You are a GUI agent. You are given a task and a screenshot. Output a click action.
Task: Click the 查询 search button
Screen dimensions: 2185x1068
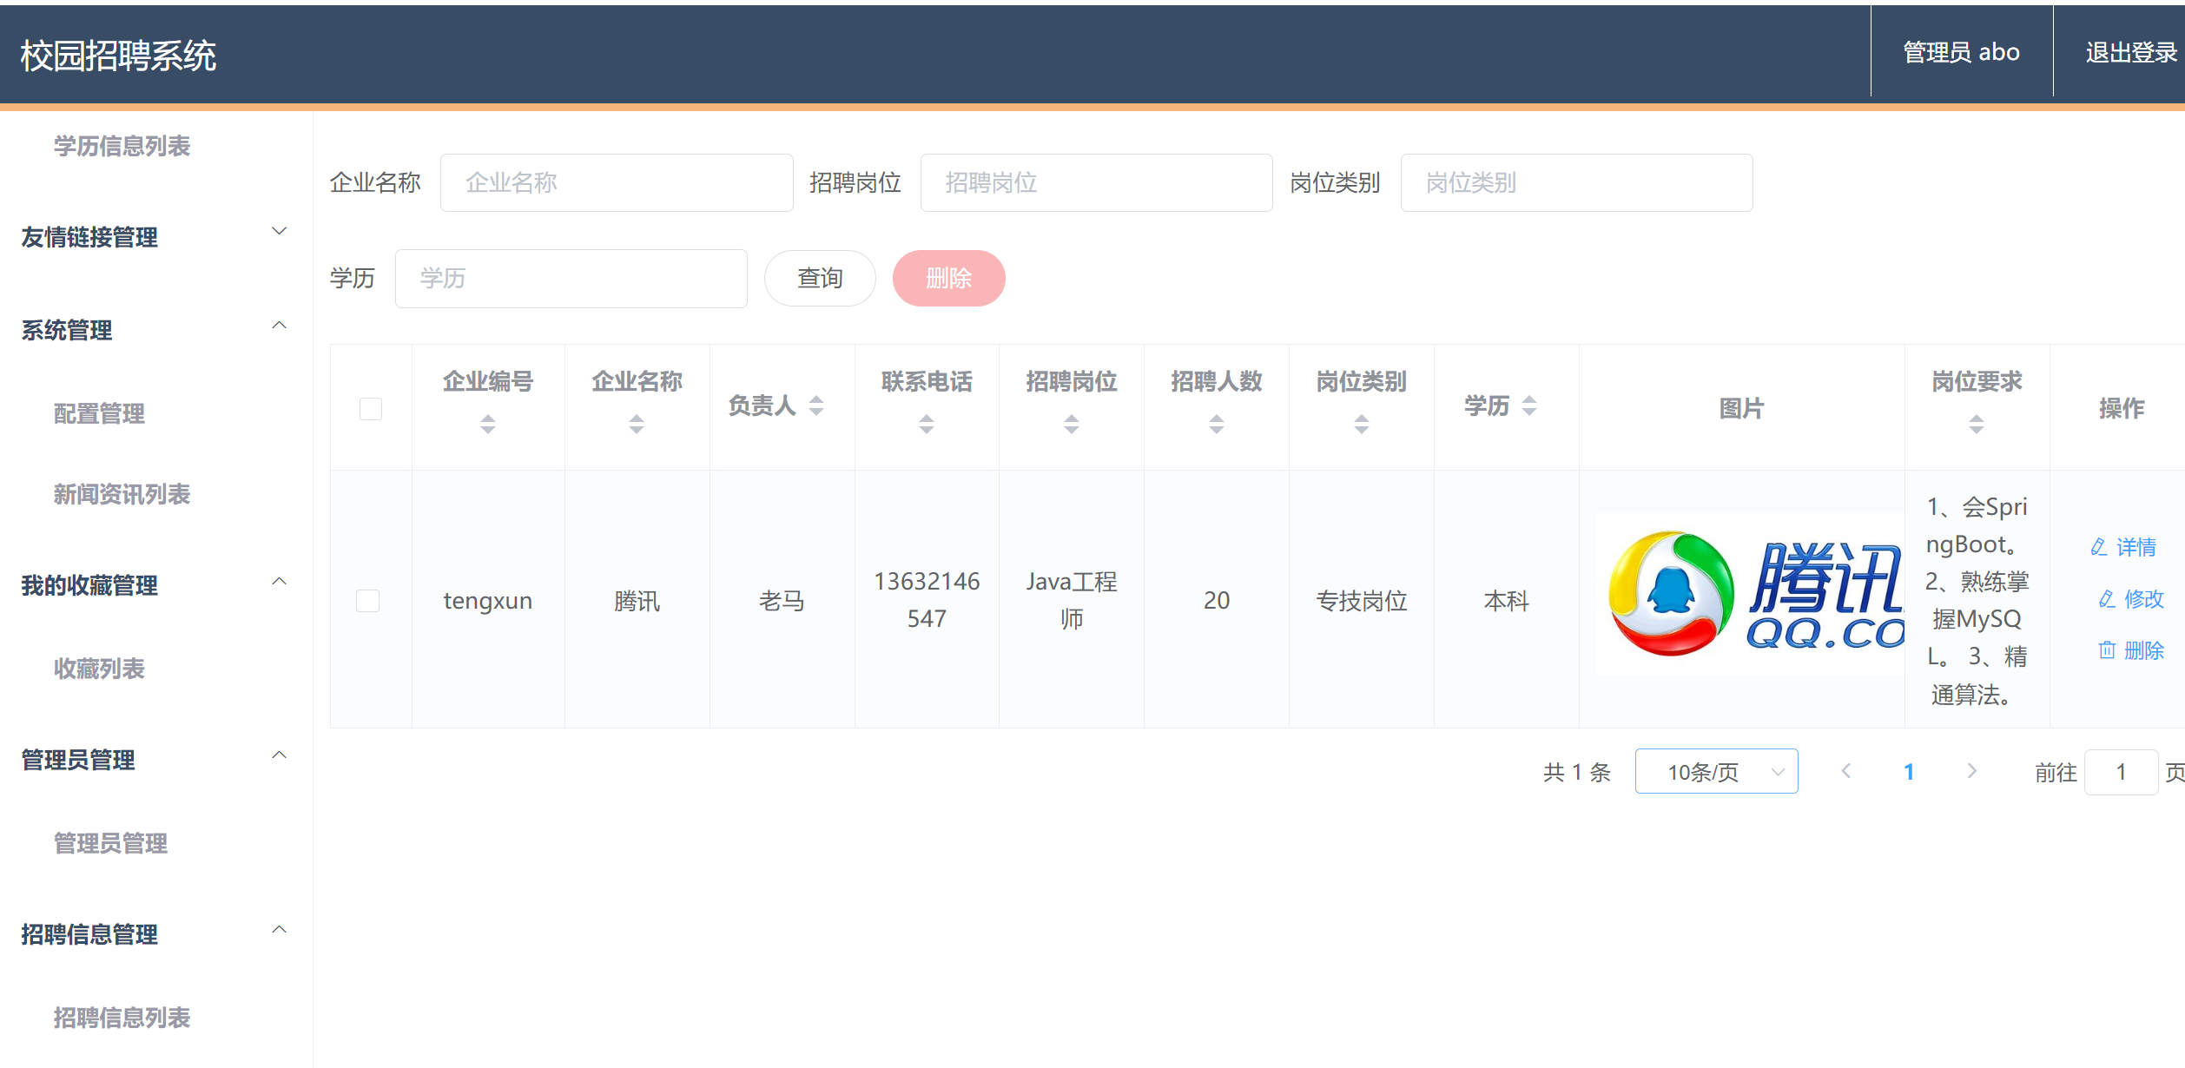(x=819, y=278)
